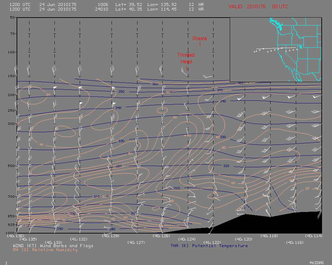Select the 250 pressure level axis label
The height and width of the screenshot is (265, 332).
click(x=11, y=110)
